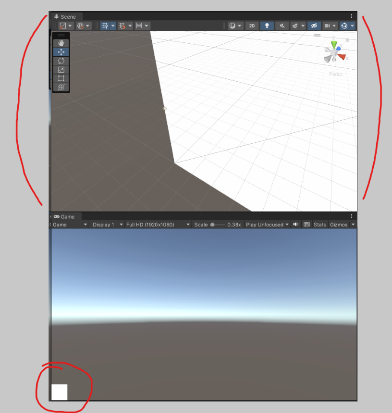Toggle scene audio mute icon
Image resolution: width=392 pixels, height=413 pixels.
coord(282,25)
